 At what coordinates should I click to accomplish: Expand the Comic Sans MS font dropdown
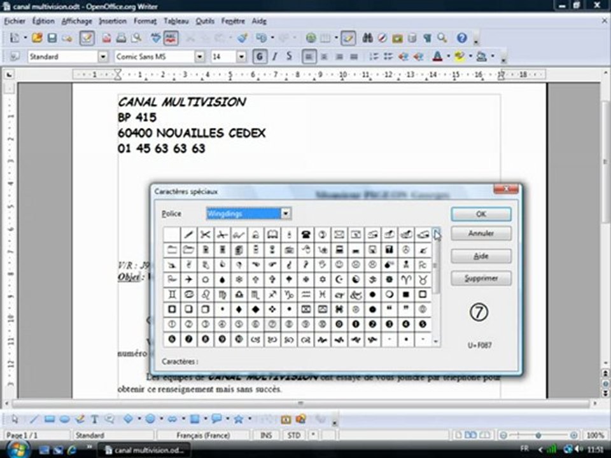click(199, 57)
